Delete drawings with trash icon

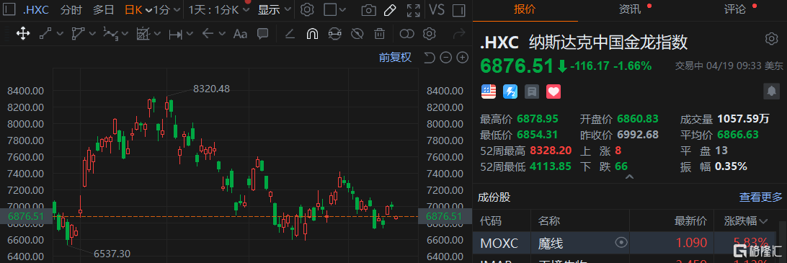(379, 34)
